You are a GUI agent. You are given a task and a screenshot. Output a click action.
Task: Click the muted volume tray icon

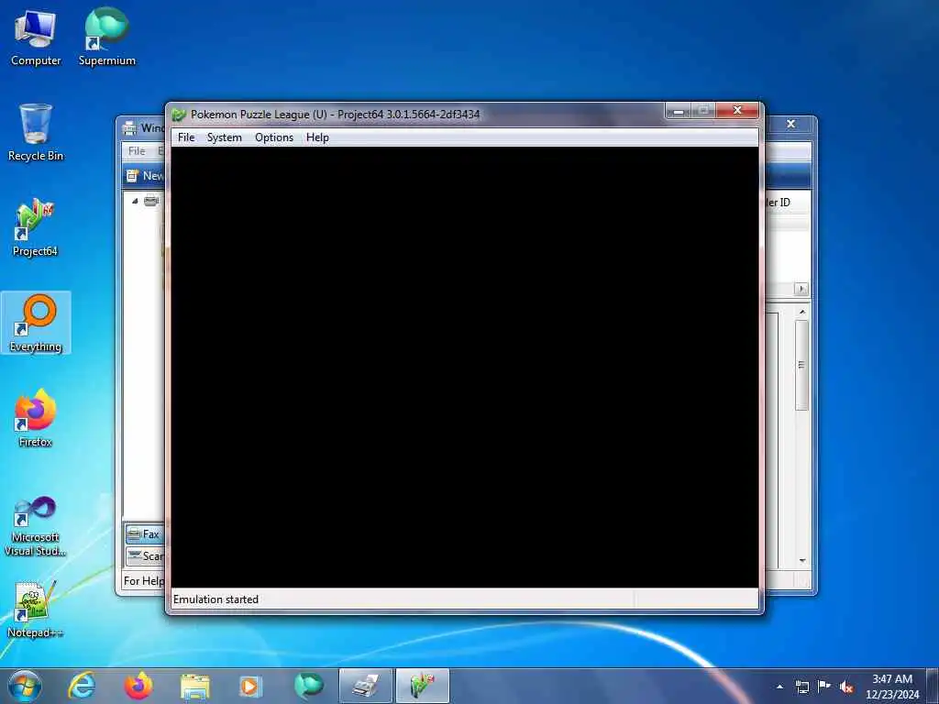coord(846,687)
